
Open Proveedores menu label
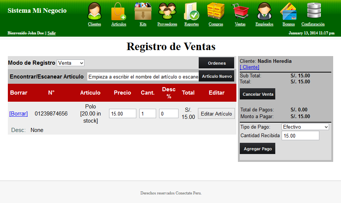[x=167, y=24]
